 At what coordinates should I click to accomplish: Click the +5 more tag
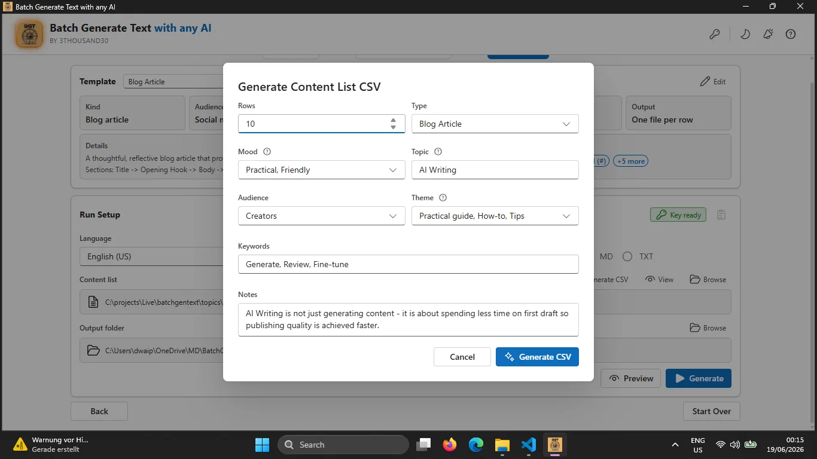tap(631, 161)
